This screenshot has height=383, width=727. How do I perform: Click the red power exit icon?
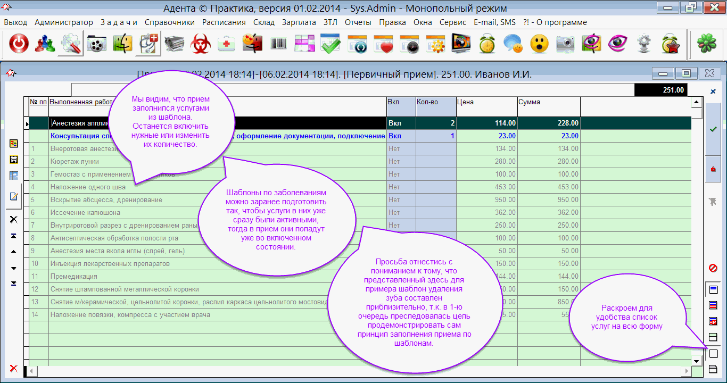click(19, 44)
